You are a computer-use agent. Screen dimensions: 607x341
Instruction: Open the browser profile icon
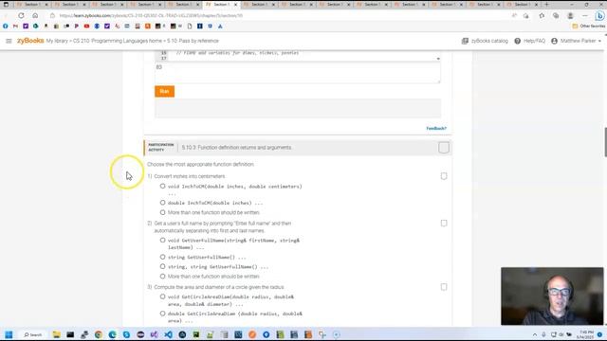pos(570,16)
